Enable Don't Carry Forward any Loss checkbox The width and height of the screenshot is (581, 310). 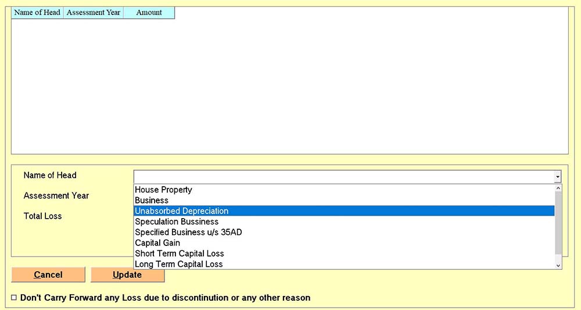click(x=14, y=298)
